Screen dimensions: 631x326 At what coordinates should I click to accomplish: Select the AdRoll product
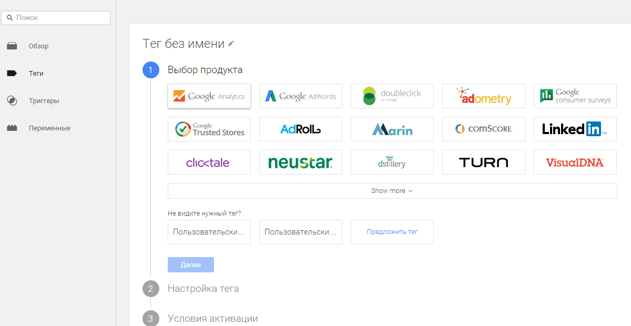click(x=300, y=129)
